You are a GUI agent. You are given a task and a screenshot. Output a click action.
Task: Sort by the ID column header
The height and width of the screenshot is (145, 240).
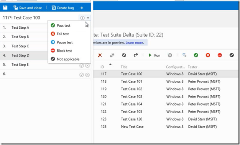click(102, 67)
